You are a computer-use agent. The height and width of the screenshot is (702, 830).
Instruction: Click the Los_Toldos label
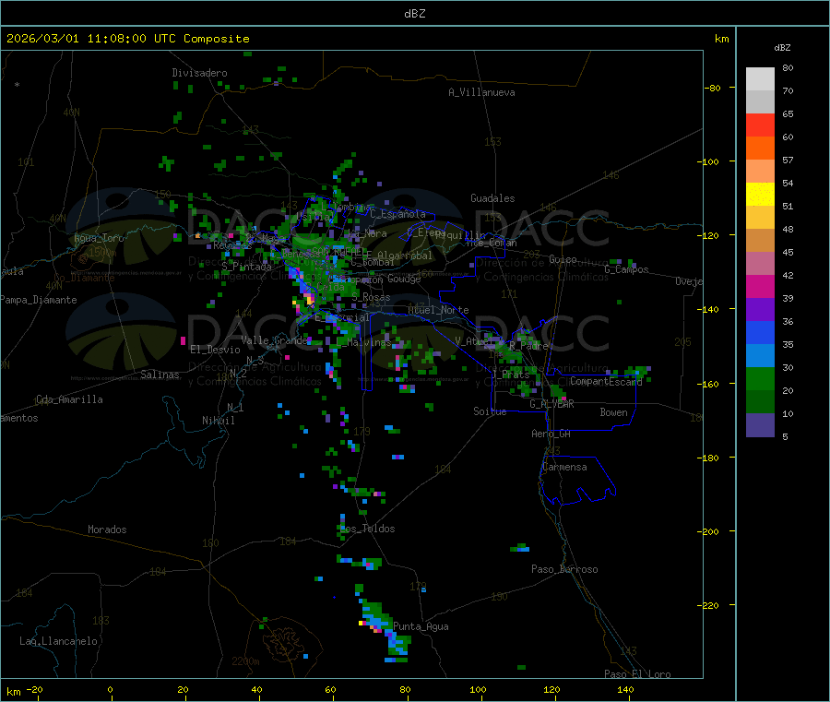[367, 529]
